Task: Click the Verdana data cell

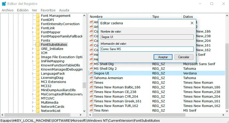Action: [x=190, y=73]
